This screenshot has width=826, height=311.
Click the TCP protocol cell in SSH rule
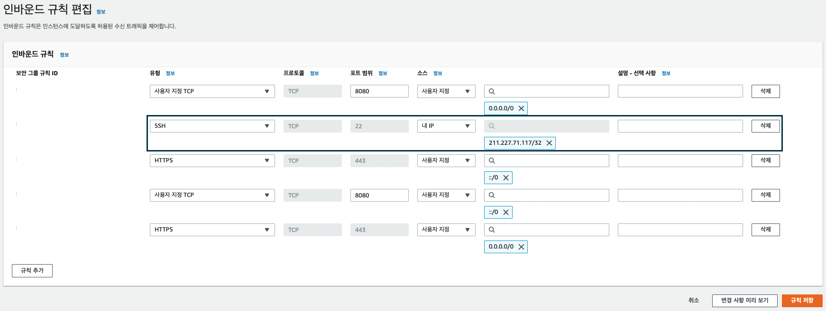coord(312,126)
